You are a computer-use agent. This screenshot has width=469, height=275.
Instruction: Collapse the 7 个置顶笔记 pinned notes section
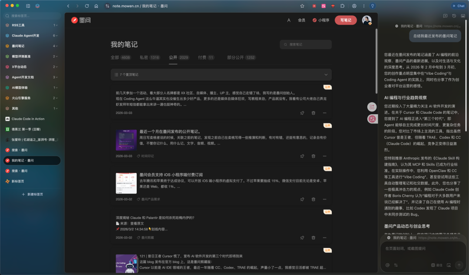coord(326,74)
